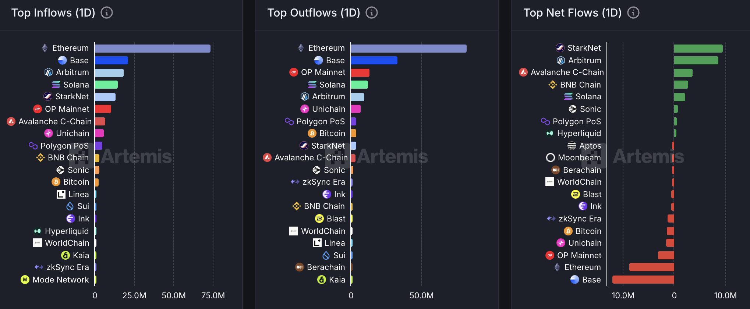This screenshot has height=309, width=750.
Task: Select the Berachain icon in Top Outflows
Action: pyautogui.click(x=300, y=267)
